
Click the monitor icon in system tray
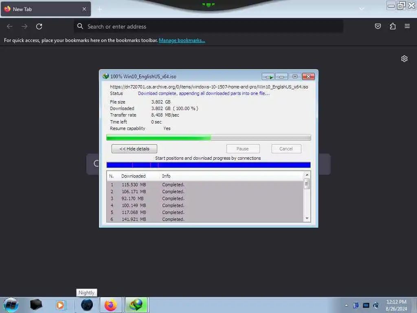click(x=366, y=305)
